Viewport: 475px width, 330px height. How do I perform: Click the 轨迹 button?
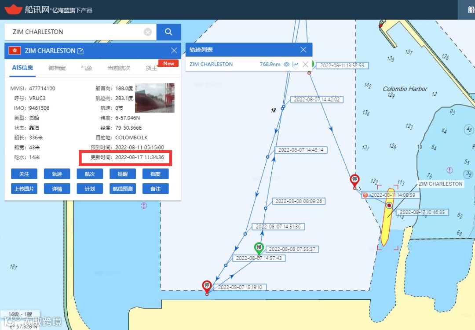tap(57, 174)
